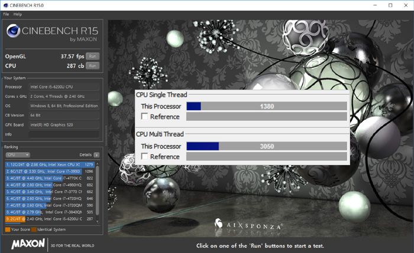Click the Cinema 4D sphere logo
This screenshot has height=253, width=414.
[14, 32]
